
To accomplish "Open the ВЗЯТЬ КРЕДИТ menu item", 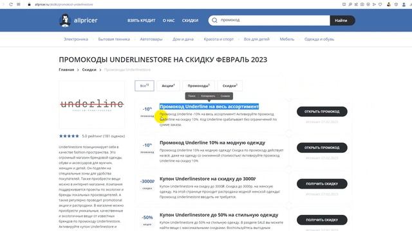I will [142, 21].
